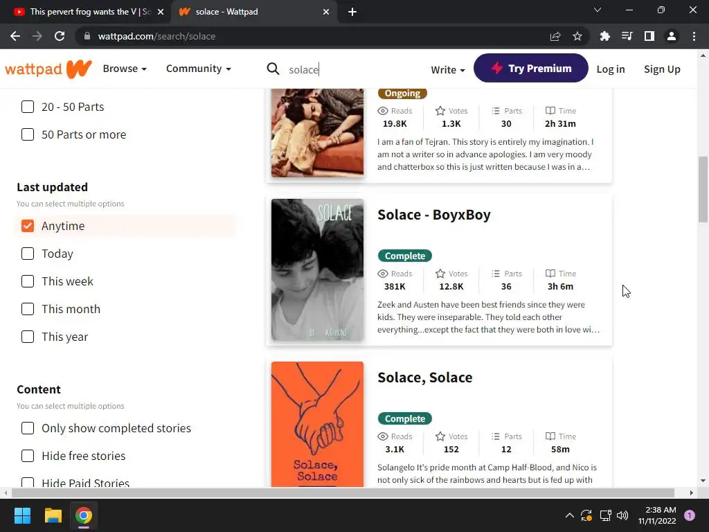Open the volume control in system tray
709x532 pixels.
(x=622, y=515)
